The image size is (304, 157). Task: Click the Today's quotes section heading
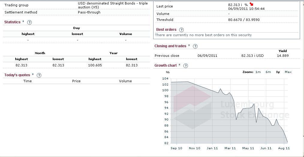17,75
